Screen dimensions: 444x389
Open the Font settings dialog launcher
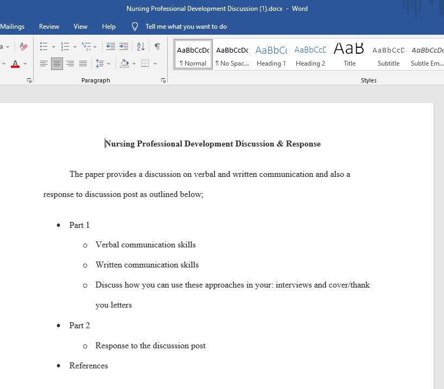pyautogui.click(x=29, y=80)
